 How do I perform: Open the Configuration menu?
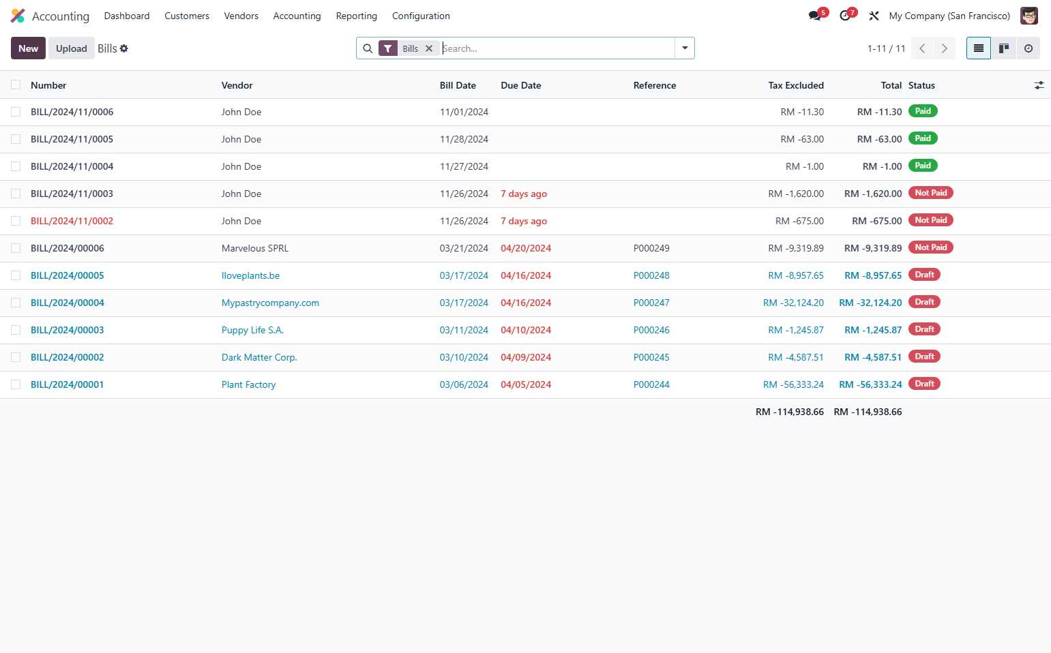tap(421, 16)
